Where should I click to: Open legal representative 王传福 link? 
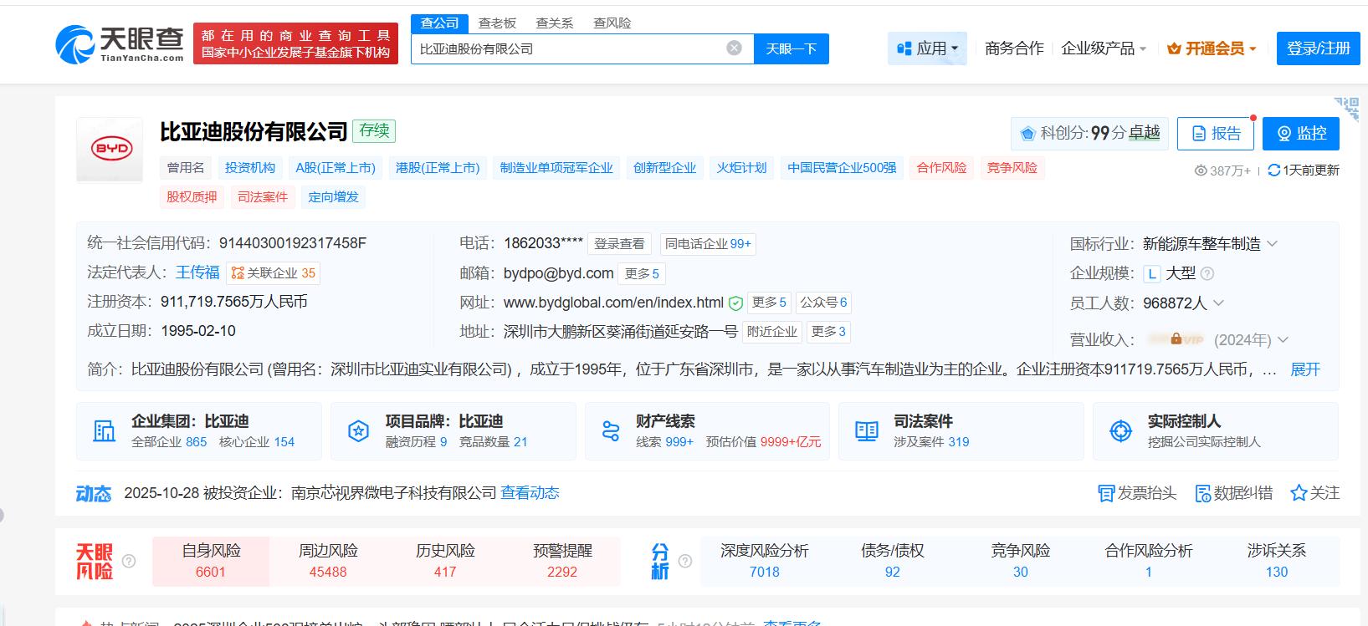pos(197,272)
